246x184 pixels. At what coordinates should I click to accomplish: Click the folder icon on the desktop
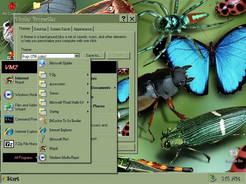tap(37, 6)
